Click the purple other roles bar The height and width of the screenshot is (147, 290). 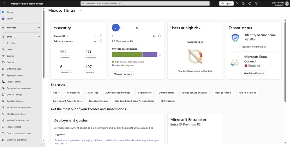point(150,54)
